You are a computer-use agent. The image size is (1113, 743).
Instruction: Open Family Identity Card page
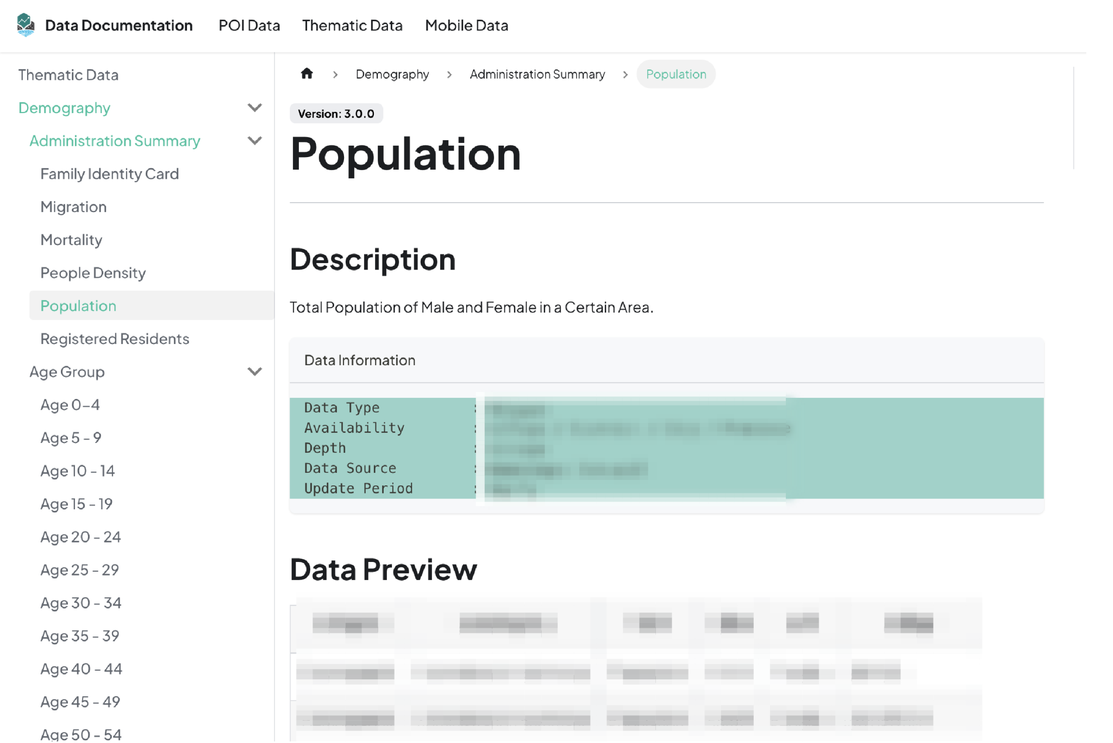click(x=109, y=174)
